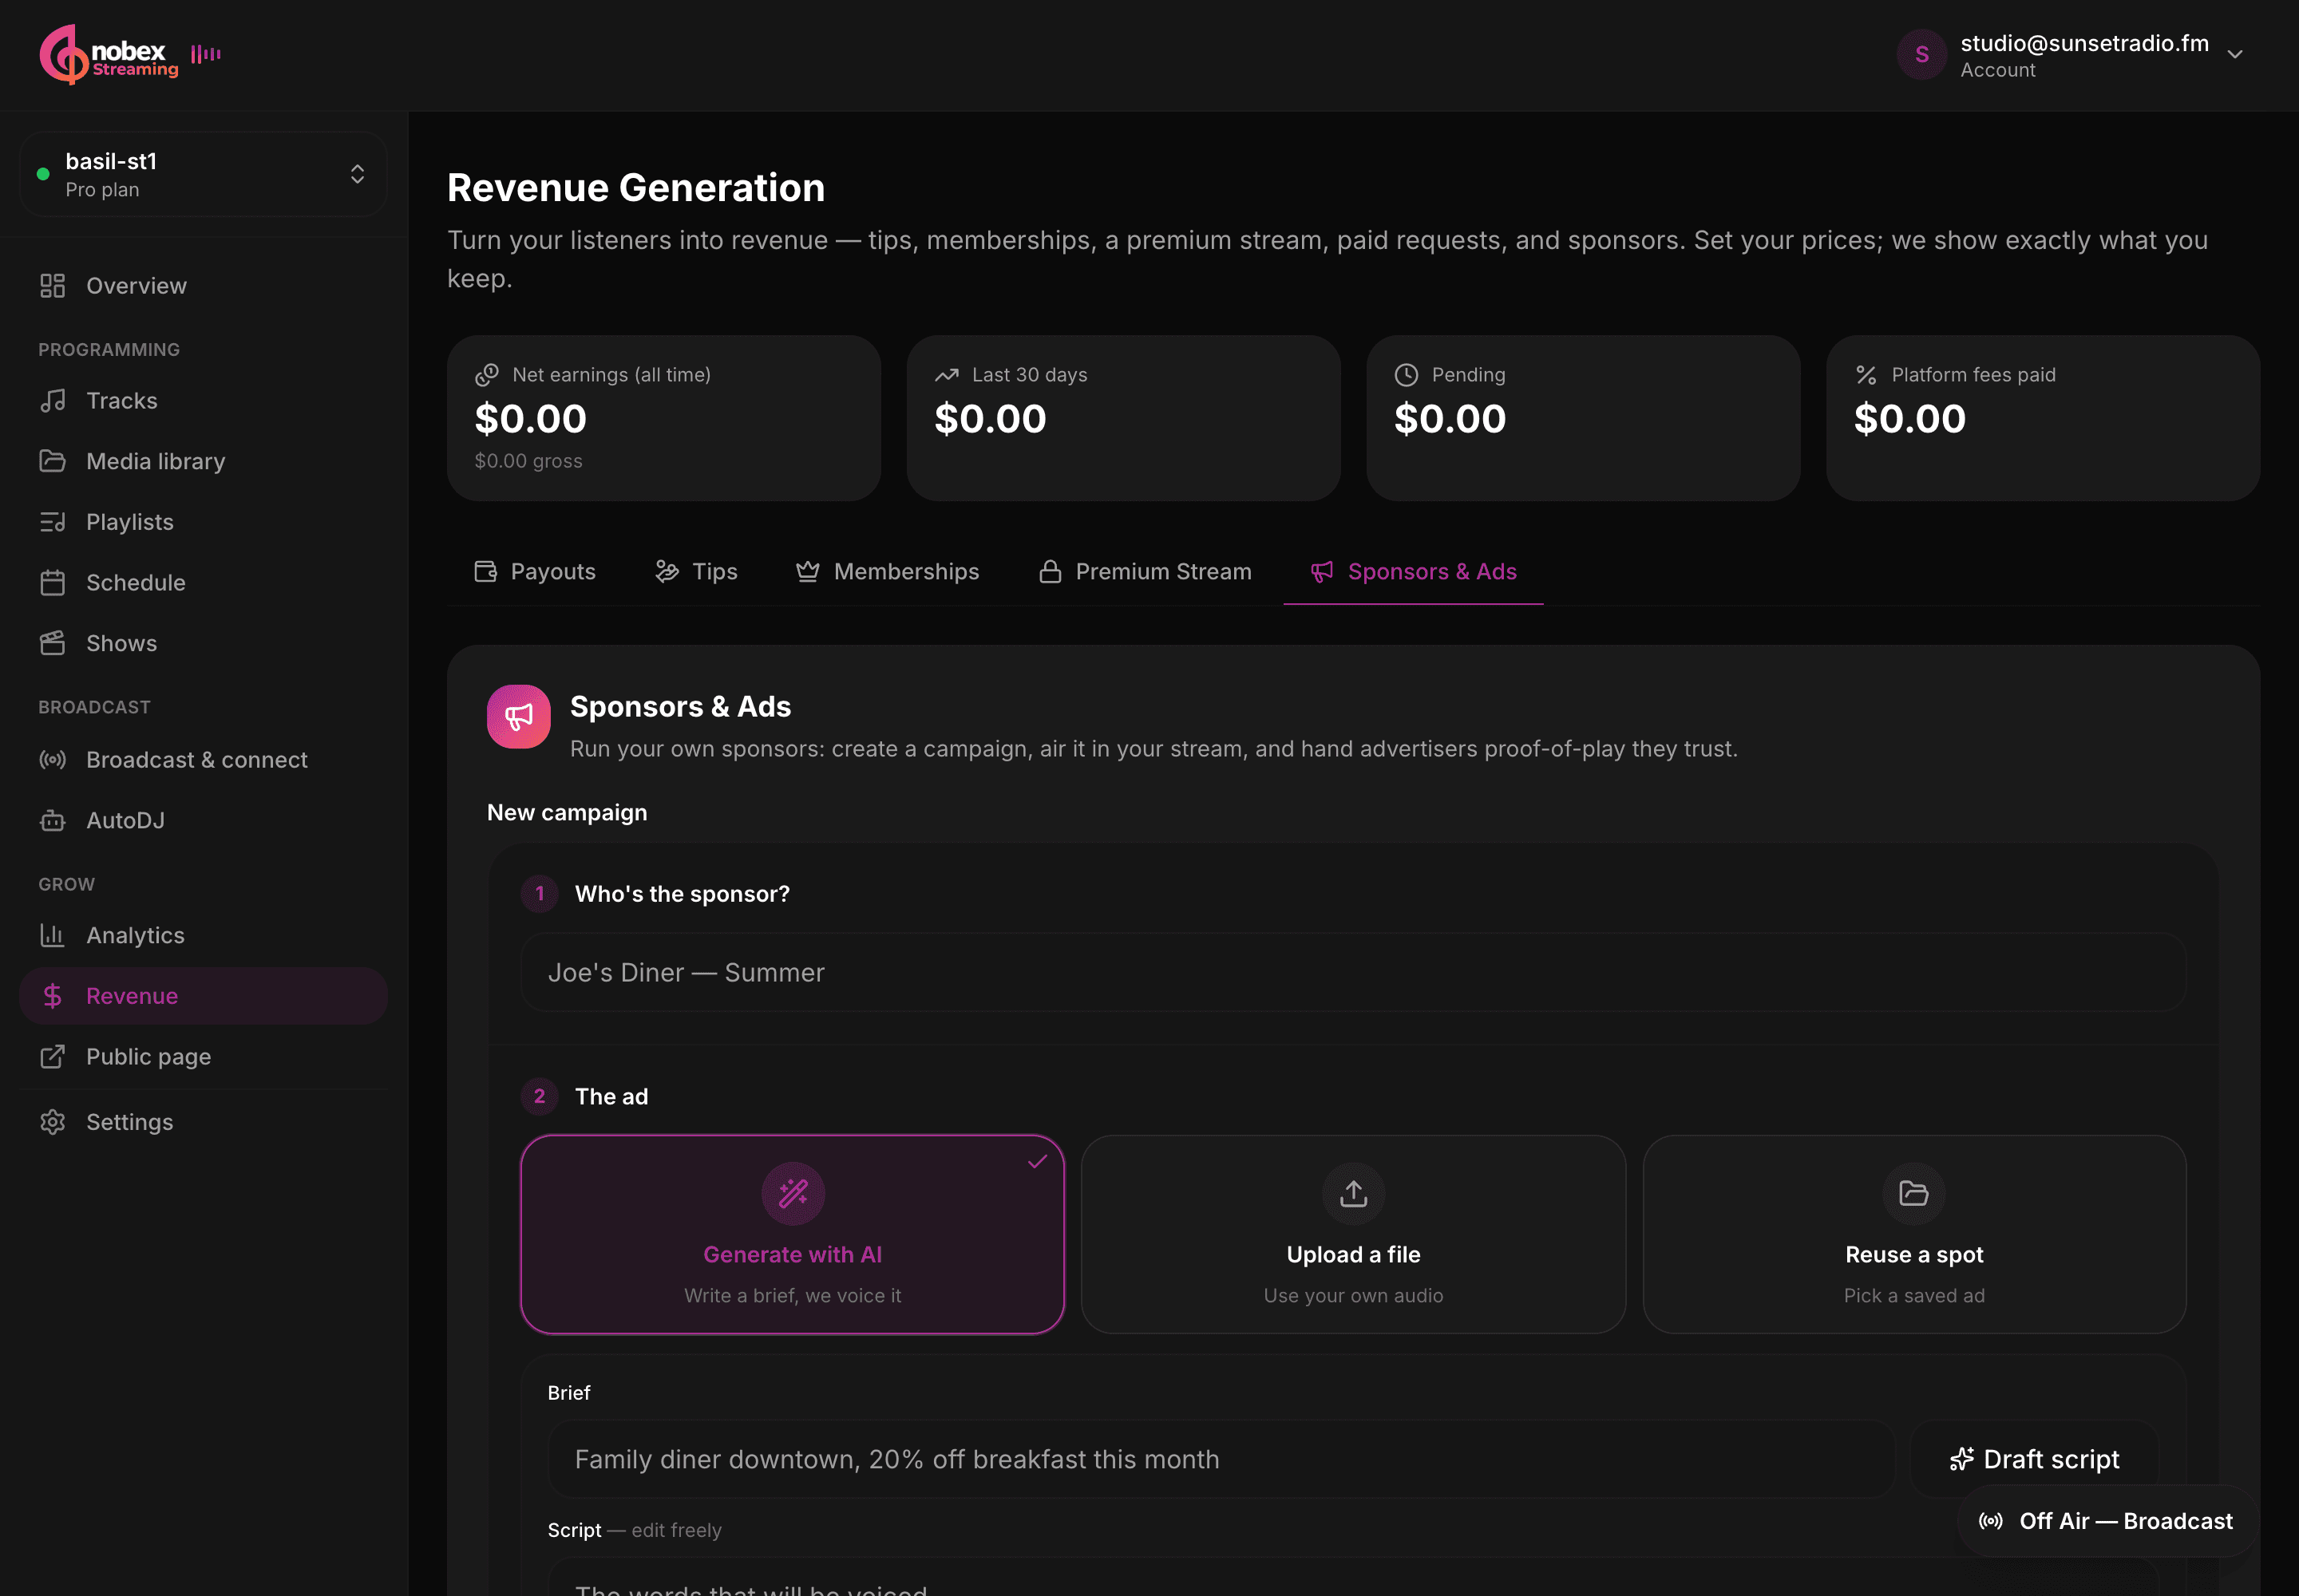Select the Premium Stream tab
Screen dimensions: 2299x1596
[1145, 571]
